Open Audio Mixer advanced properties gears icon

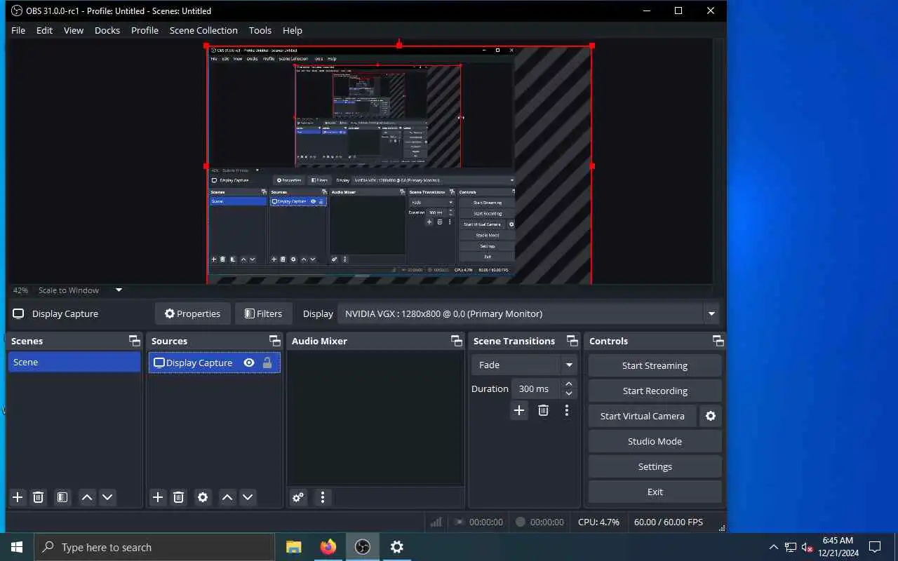point(298,497)
